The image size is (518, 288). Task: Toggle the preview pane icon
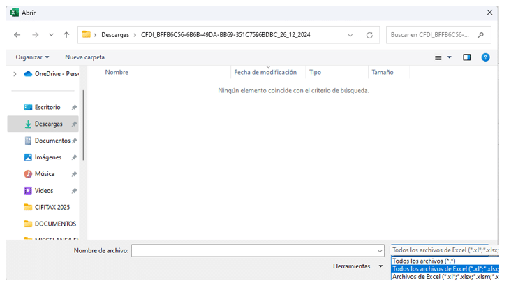(467, 57)
